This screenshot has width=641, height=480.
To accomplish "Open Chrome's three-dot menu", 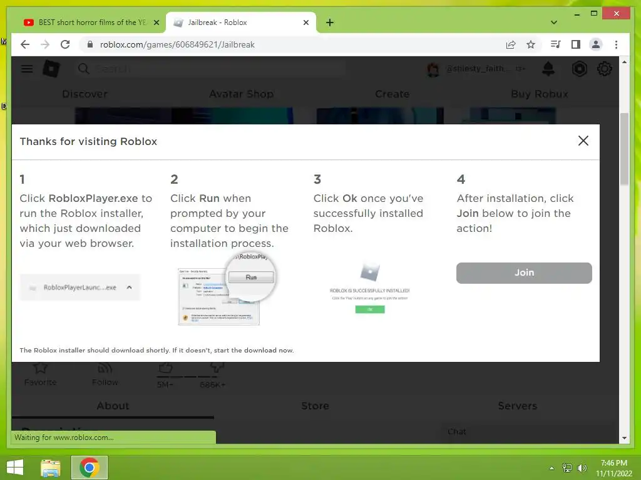I will 616,44.
